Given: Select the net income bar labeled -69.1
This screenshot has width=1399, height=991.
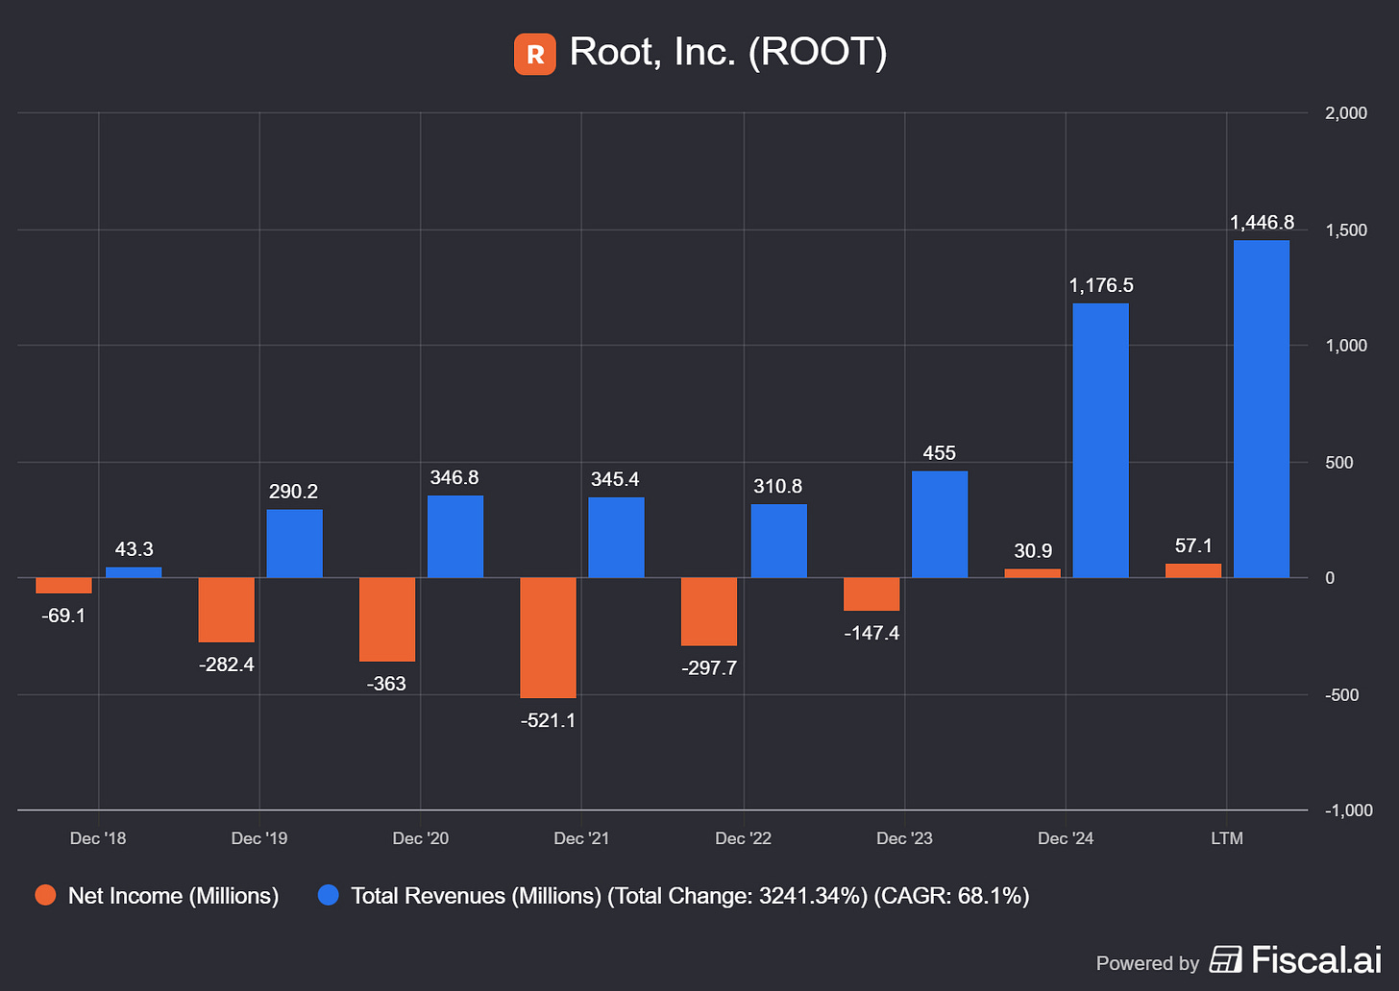Looking at the screenshot, I should pos(64,586).
